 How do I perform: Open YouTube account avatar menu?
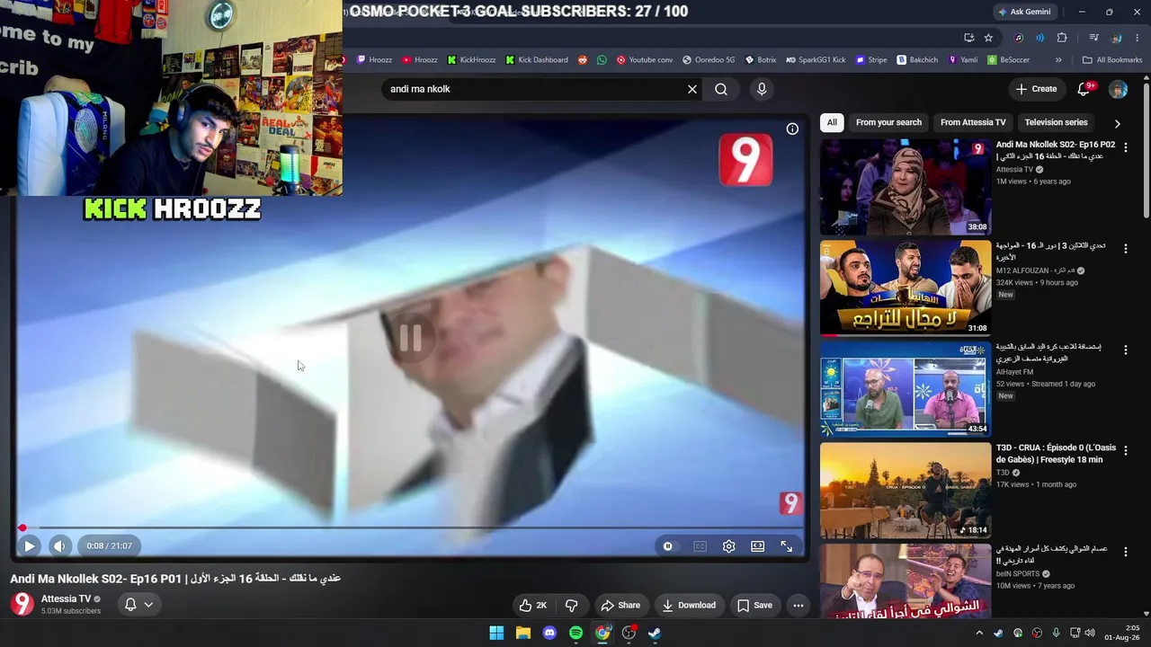1118,89
